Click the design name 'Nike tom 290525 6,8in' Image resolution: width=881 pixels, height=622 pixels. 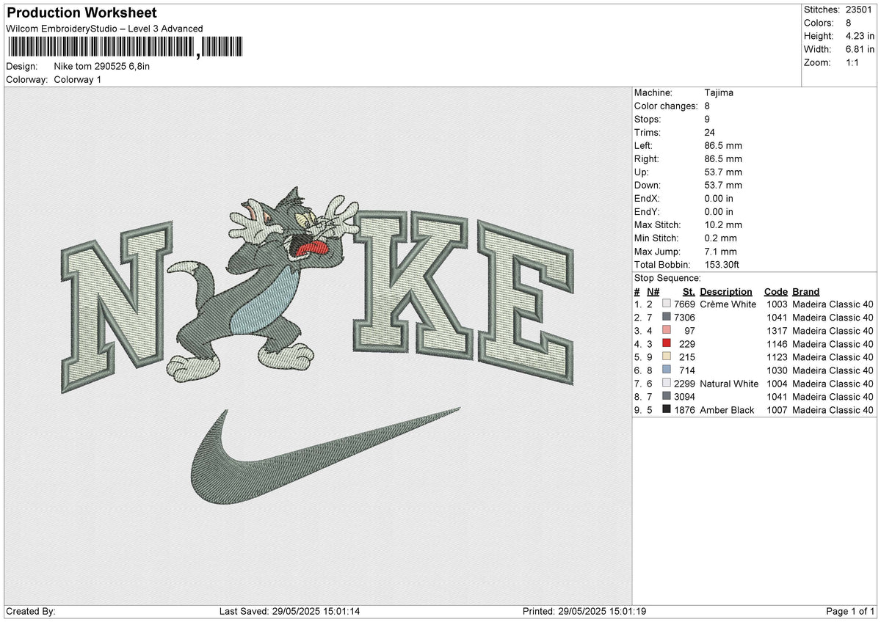[x=102, y=66]
